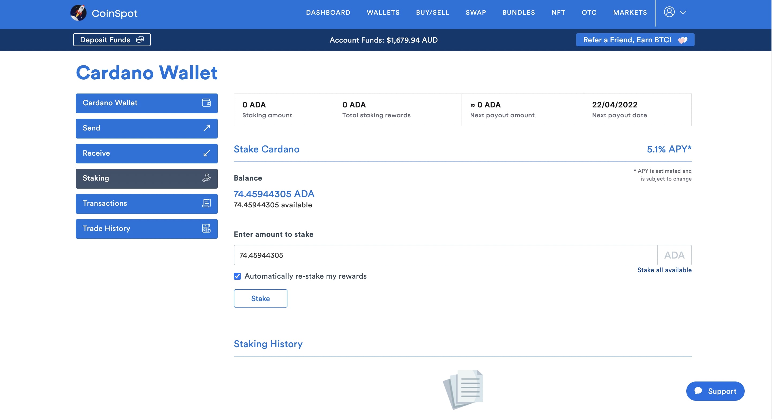Go to MARKETS in the top nav

(630, 13)
